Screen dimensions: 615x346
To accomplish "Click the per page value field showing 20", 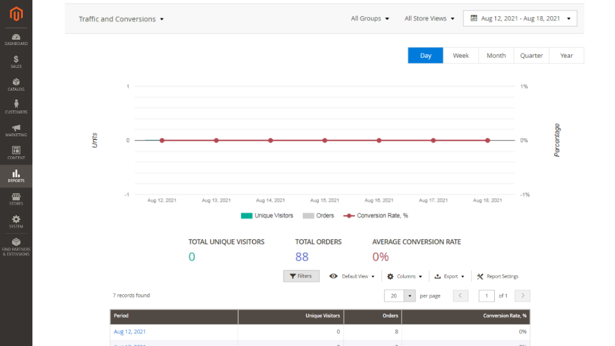I will point(394,296).
